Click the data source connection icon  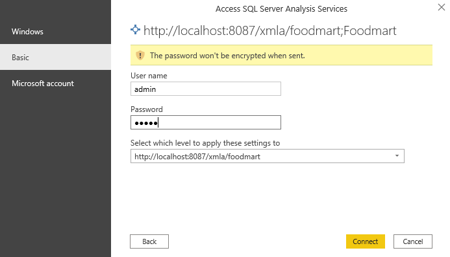point(135,30)
